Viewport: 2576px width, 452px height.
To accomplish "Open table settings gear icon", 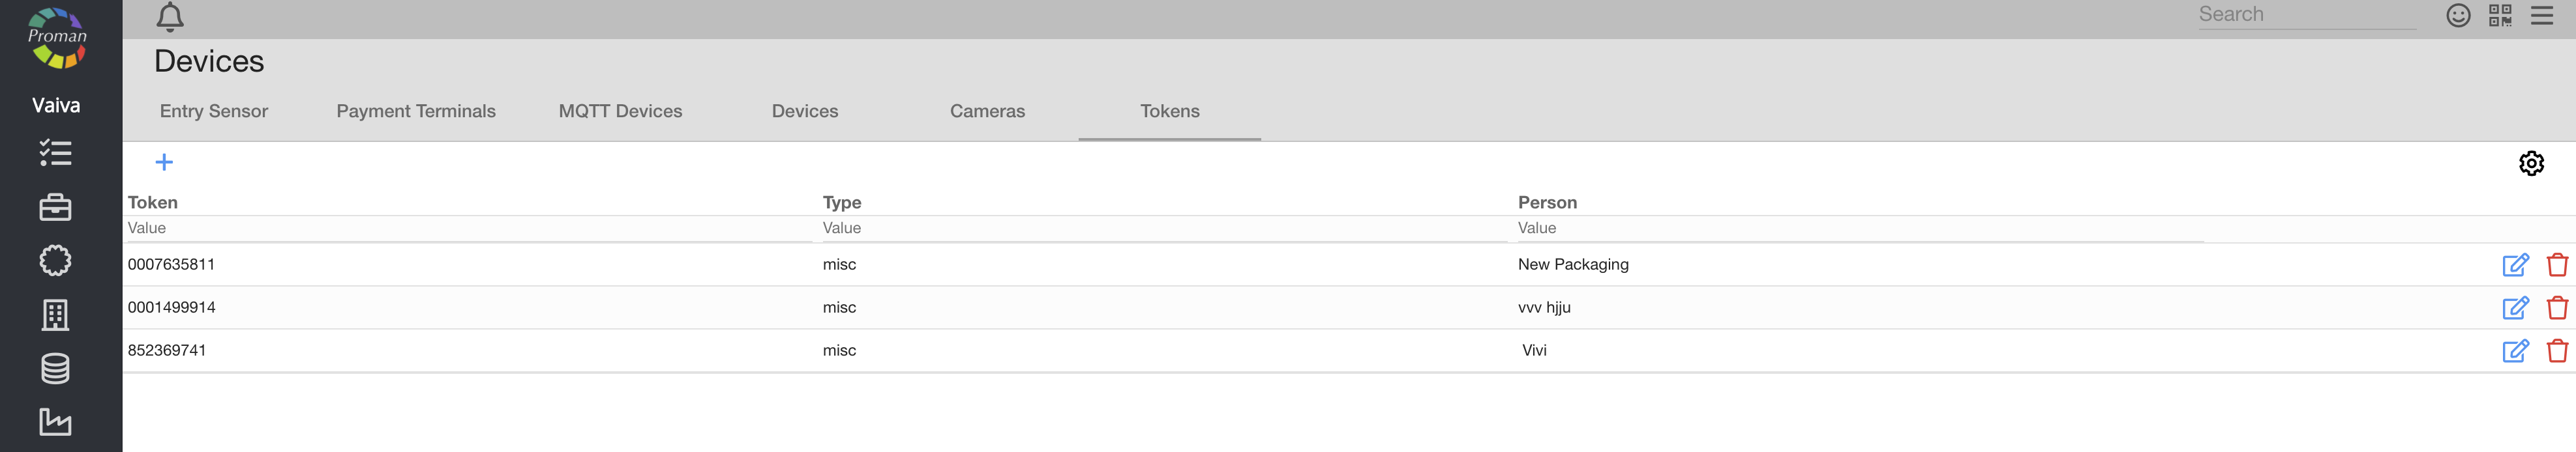I will (2530, 163).
